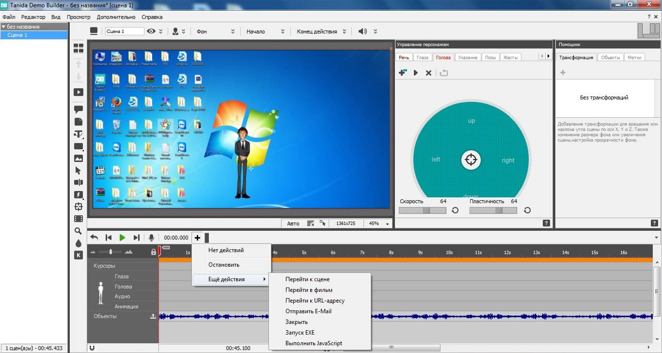Click the select-cursor icon below canvas
Screen dimensions: 662x353
pos(323,224)
